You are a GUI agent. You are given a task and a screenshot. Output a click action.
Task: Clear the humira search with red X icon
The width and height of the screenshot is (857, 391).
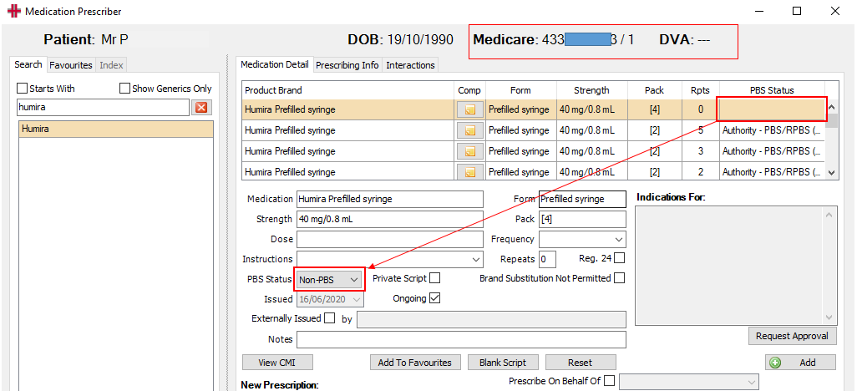pyautogui.click(x=201, y=108)
